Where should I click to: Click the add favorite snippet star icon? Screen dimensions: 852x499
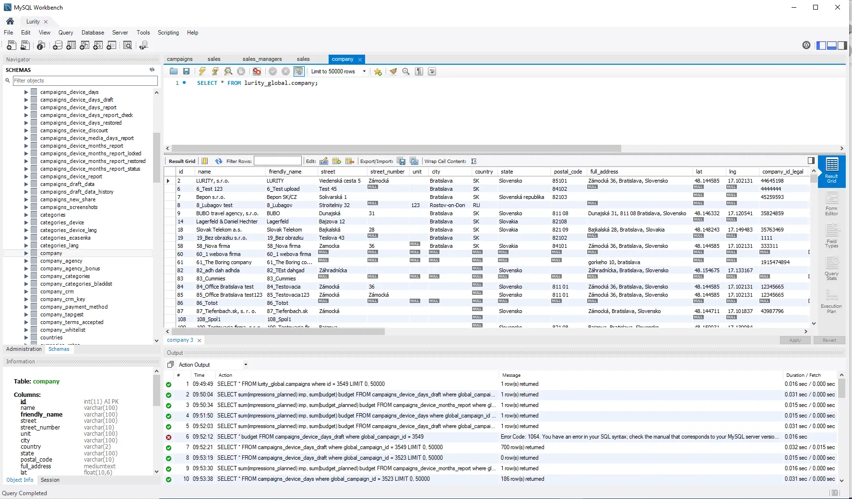click(x=377, y=71)
